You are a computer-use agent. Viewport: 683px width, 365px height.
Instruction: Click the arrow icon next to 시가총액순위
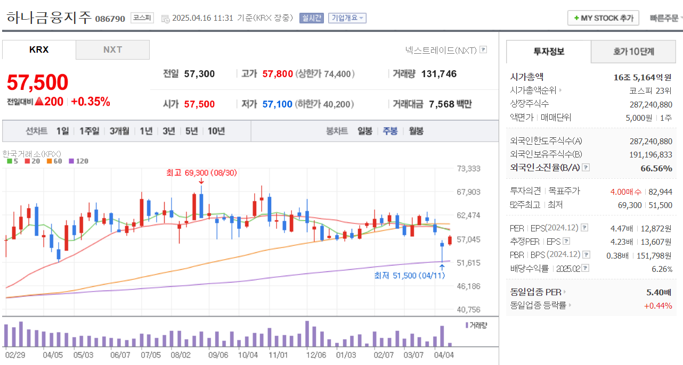pos(560,90)
